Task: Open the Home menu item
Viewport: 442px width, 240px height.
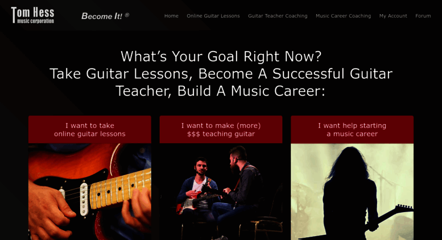Action: [x=171, y=16]
